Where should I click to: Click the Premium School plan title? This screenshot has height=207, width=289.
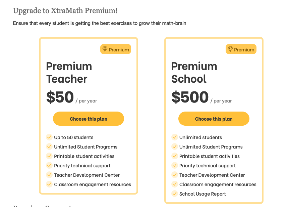[x=194, y=72]
